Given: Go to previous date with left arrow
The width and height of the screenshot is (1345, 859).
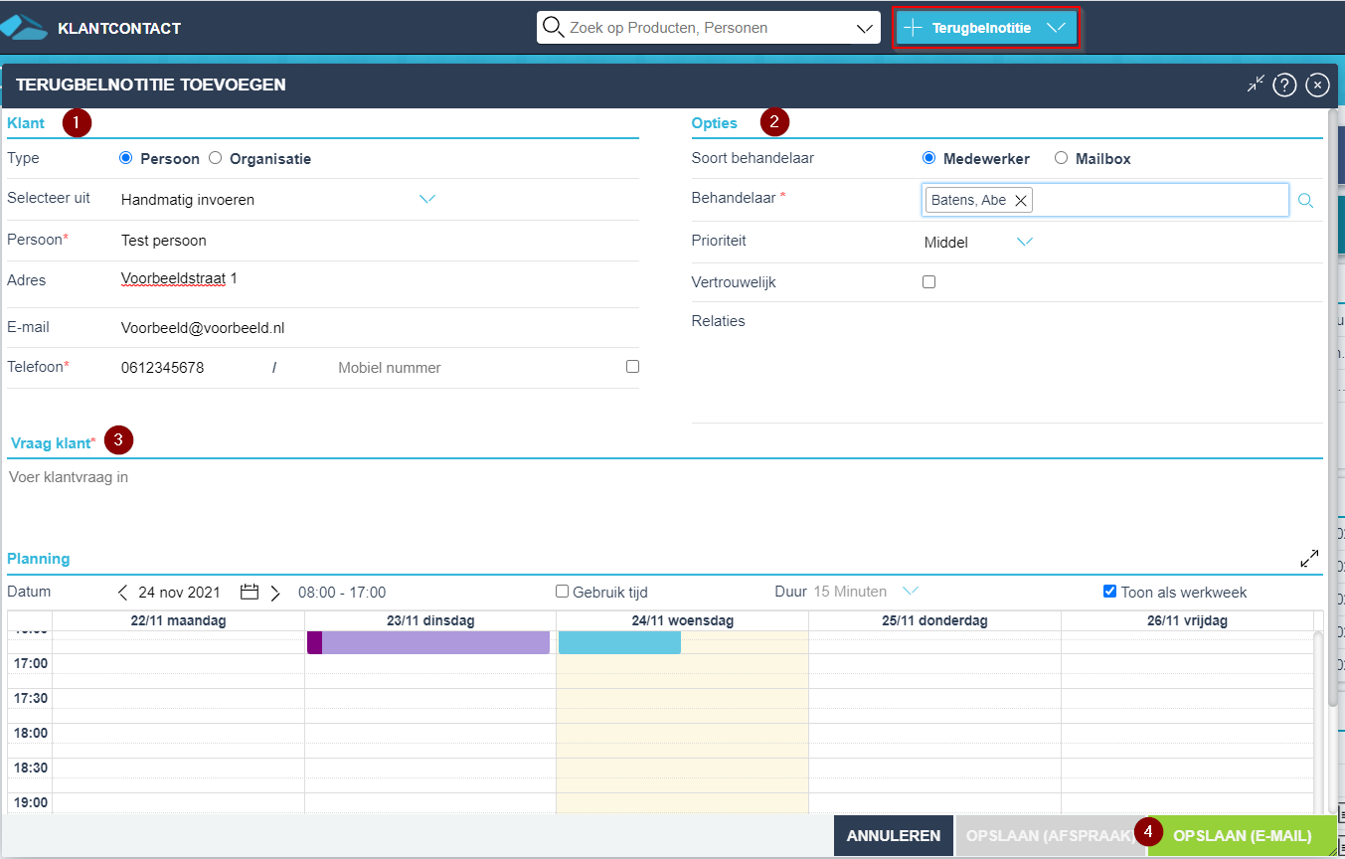Looking at the screenshot, I should click(123, 593).
